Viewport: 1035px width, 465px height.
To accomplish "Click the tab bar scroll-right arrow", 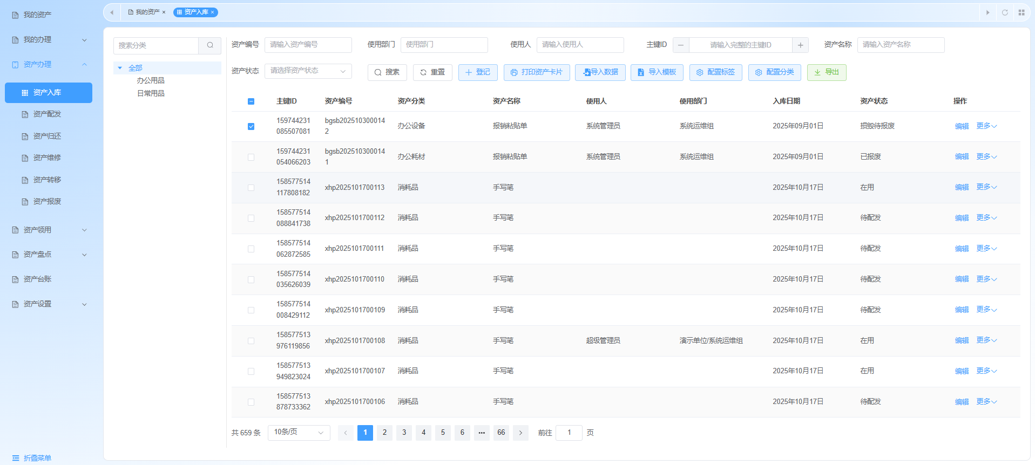I will coord(987,12).
